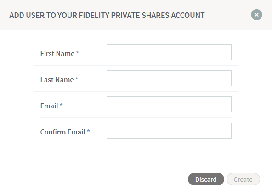
Task: Click the required asterisk beside Email label
Action: (x=61, y=105)
